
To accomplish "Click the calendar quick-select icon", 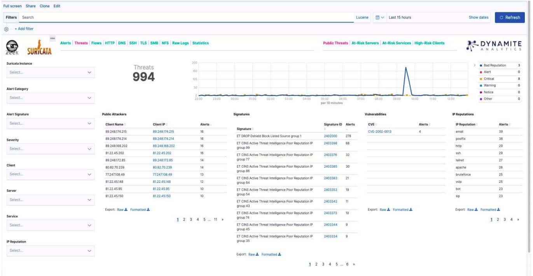I will (x=379, y=17).
